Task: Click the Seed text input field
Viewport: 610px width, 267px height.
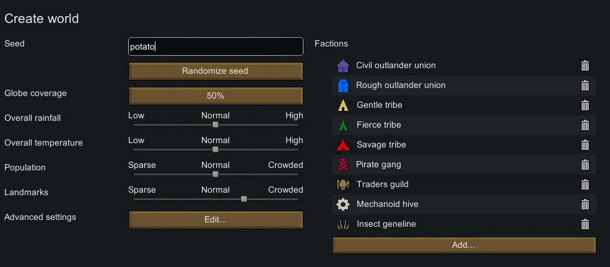Action: pos(216,46)
